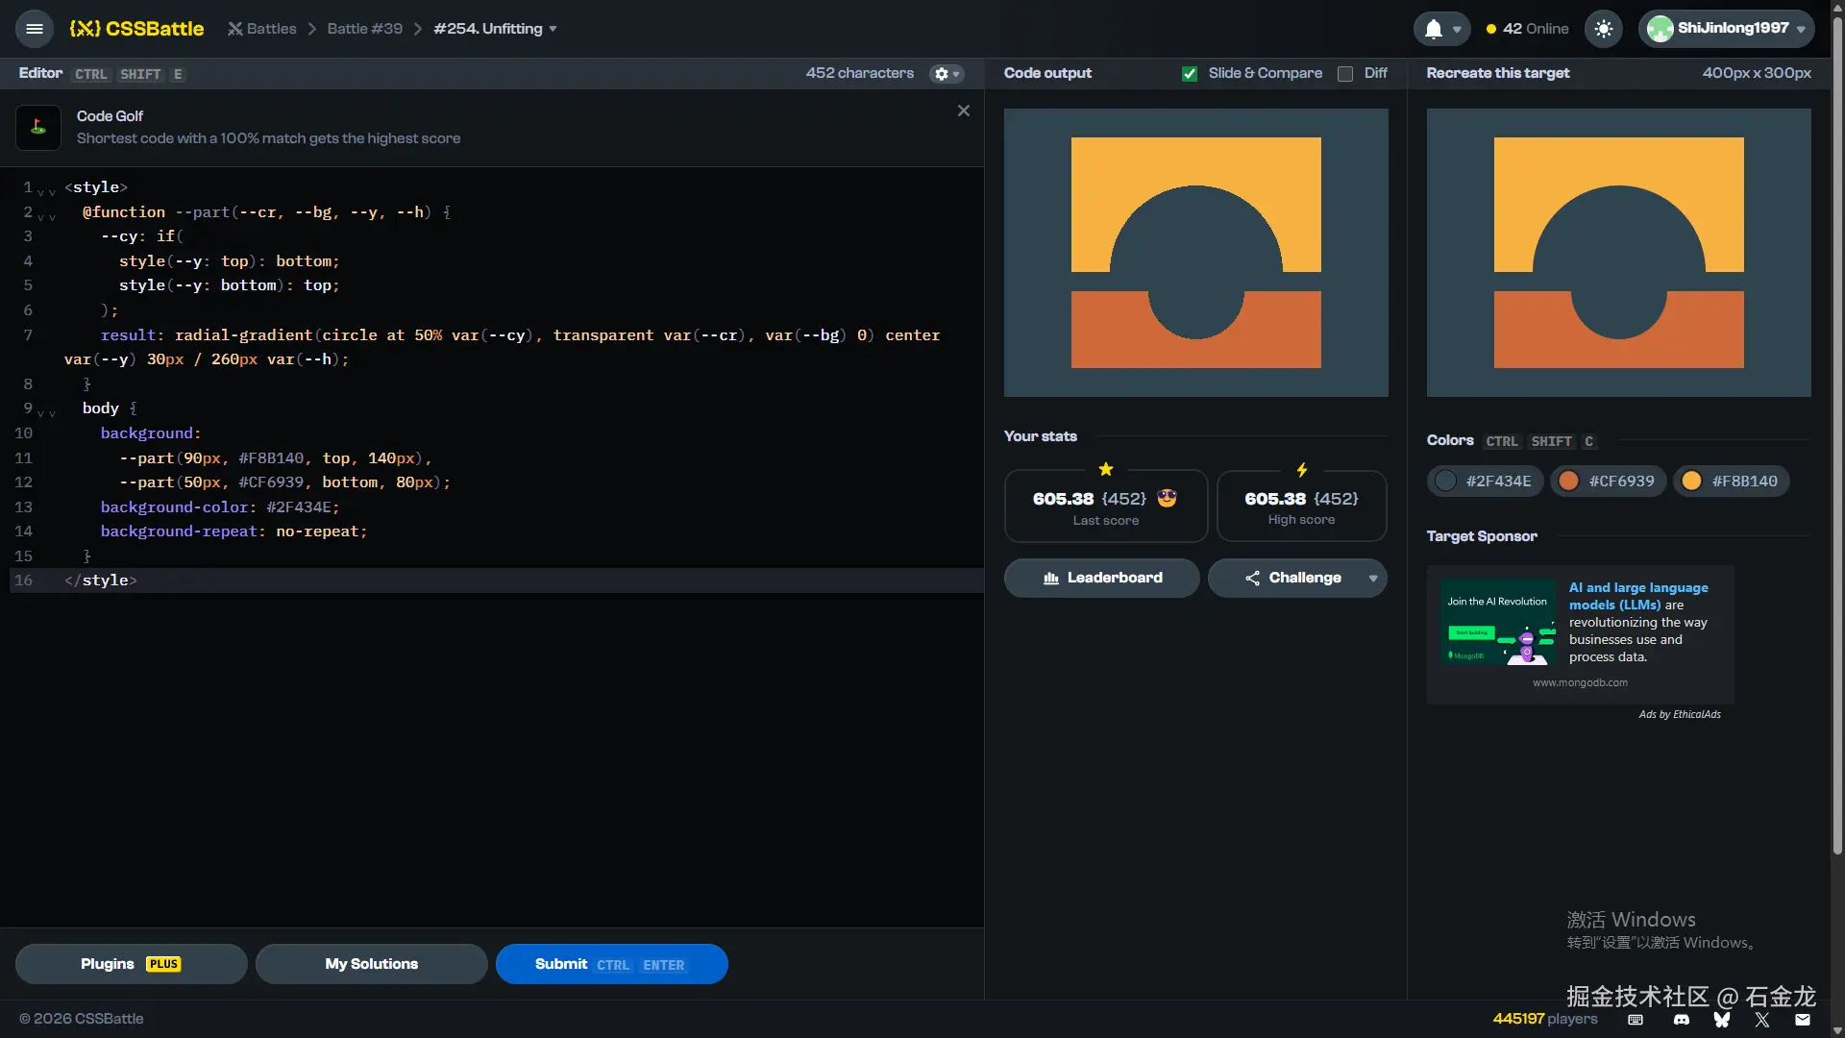
Task: Click the X (Twitter) footer icon
Action: tap(1762, 1020)
